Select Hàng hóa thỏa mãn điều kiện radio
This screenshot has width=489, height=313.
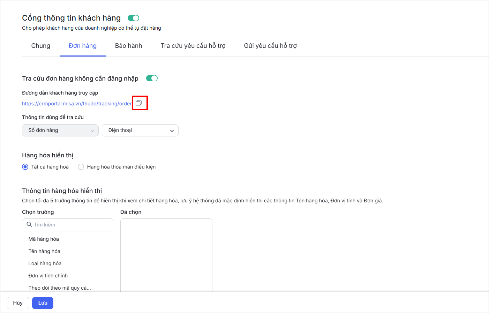pyautogui.click(x=81, y=167)
